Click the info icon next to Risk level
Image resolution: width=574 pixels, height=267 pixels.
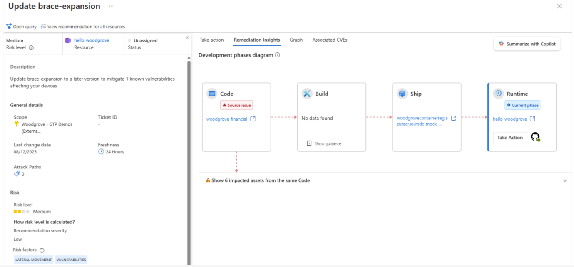pos(31,48)
